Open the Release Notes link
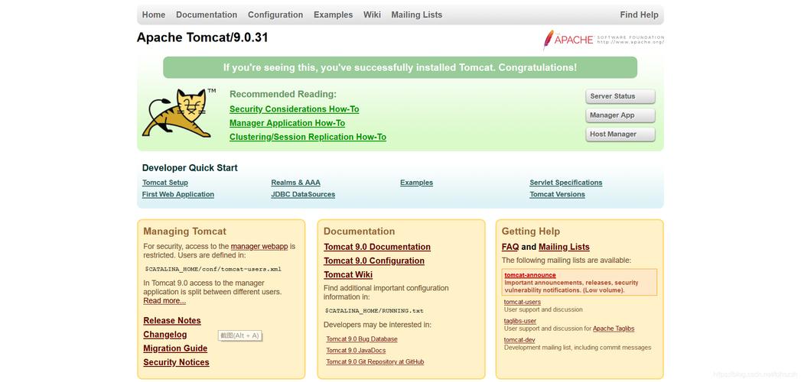 [172, 321]
